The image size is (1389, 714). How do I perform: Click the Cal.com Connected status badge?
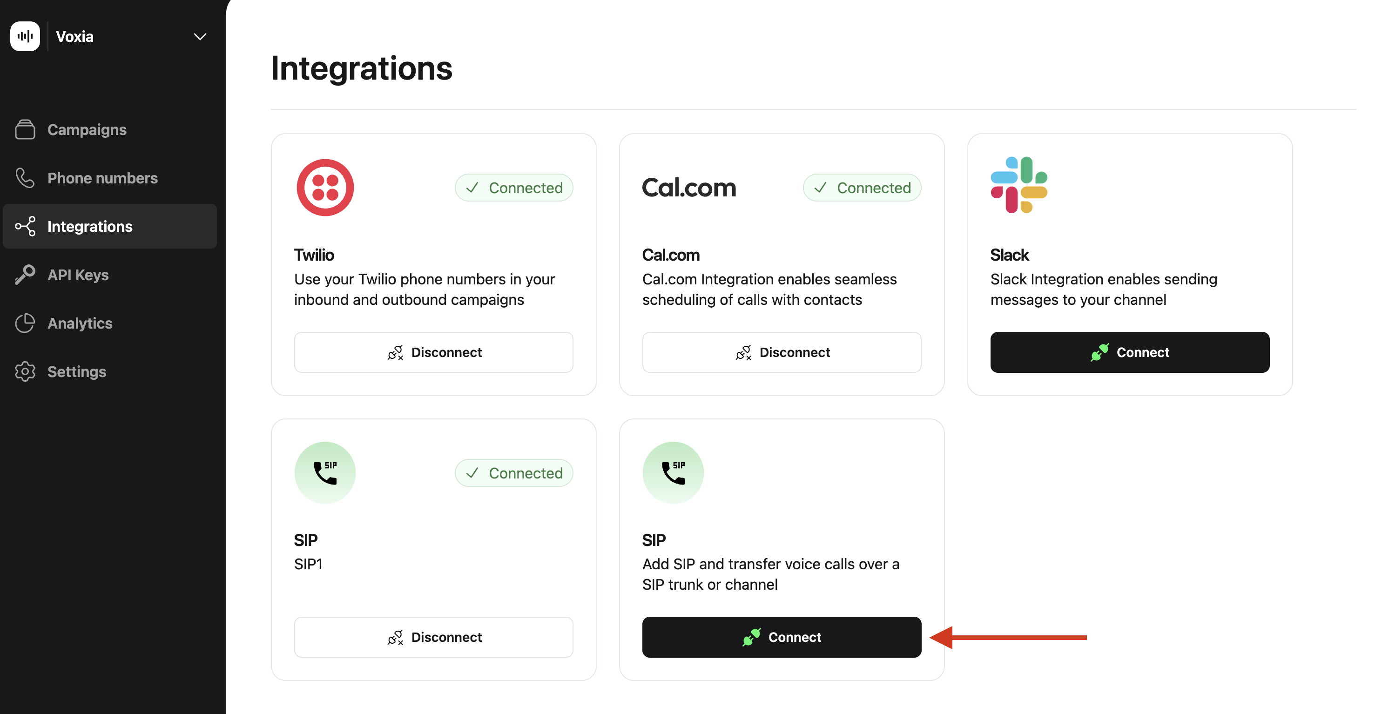click(862, 188)
